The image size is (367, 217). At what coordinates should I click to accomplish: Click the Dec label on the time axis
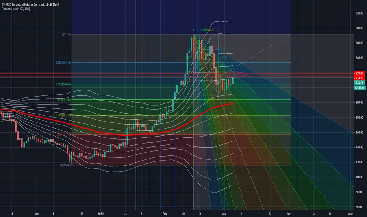tap(36, 214)
